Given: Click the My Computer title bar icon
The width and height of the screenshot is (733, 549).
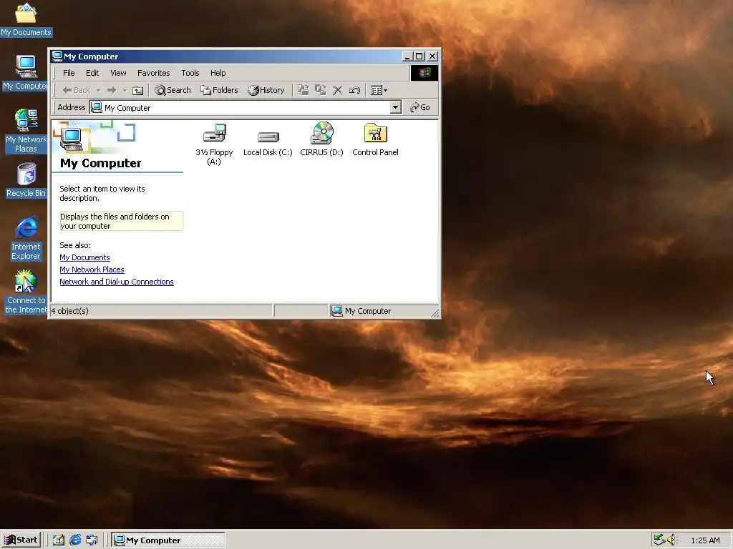Looking at the screenshot, I should pos(57,56).
